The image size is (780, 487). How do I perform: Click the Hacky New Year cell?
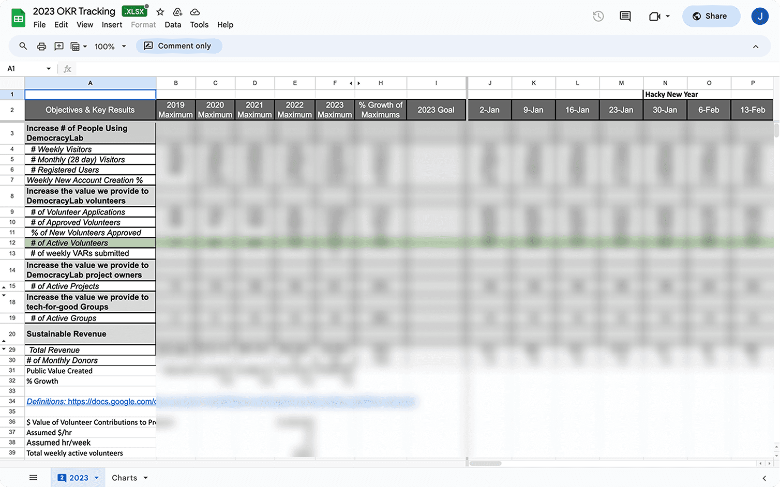click(x=671, y=95)
